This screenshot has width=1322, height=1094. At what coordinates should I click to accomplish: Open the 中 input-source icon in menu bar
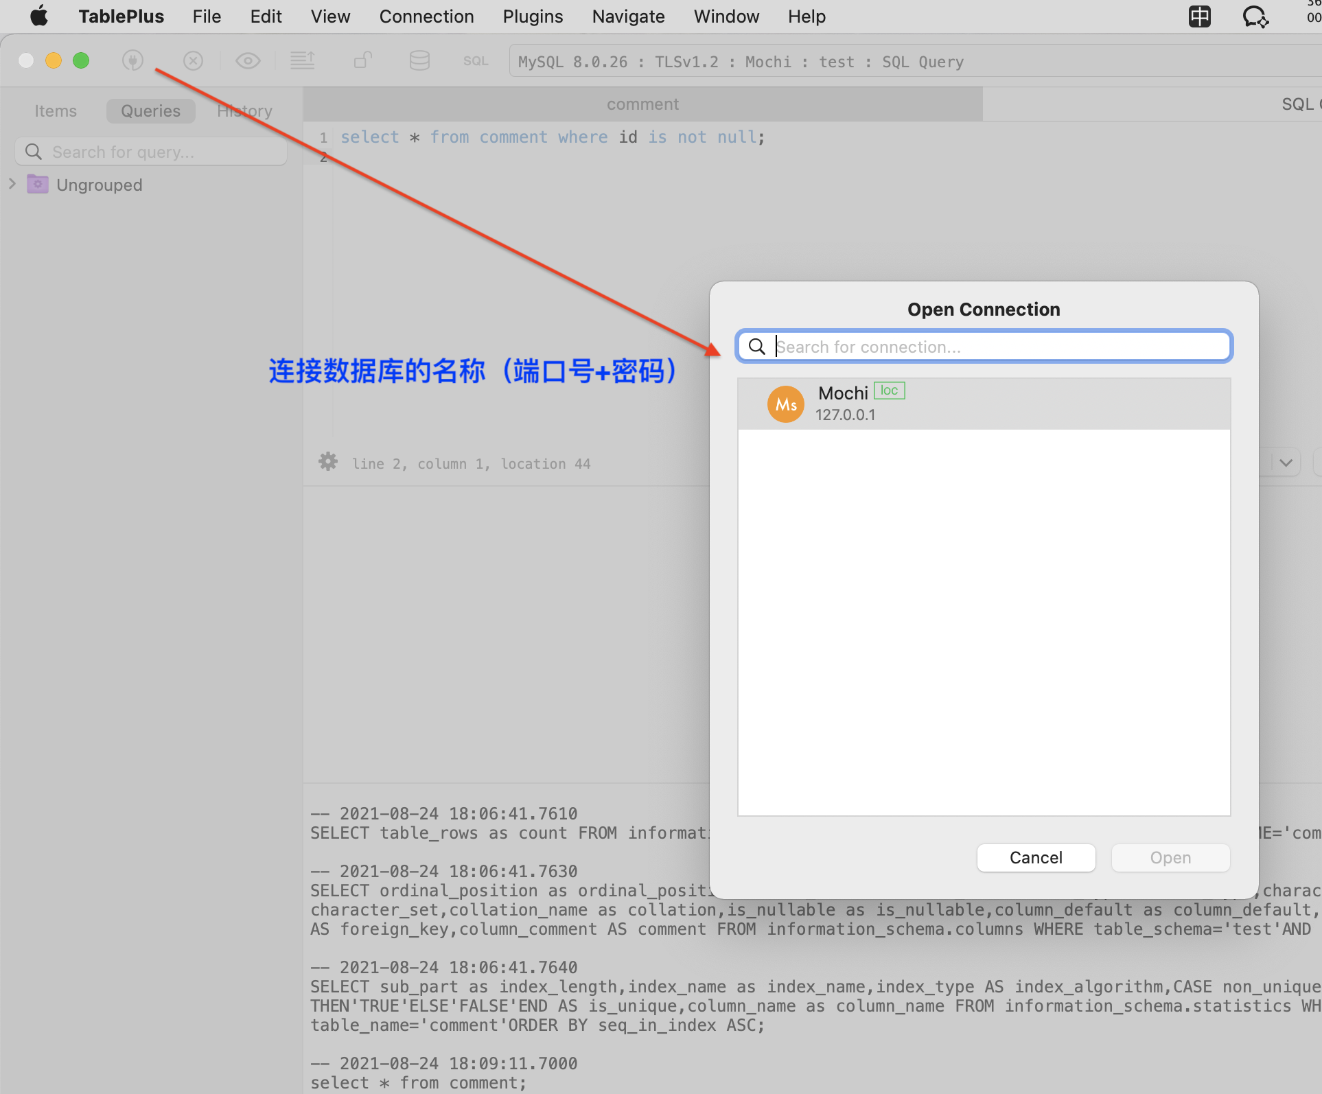tap(1200, 16)
